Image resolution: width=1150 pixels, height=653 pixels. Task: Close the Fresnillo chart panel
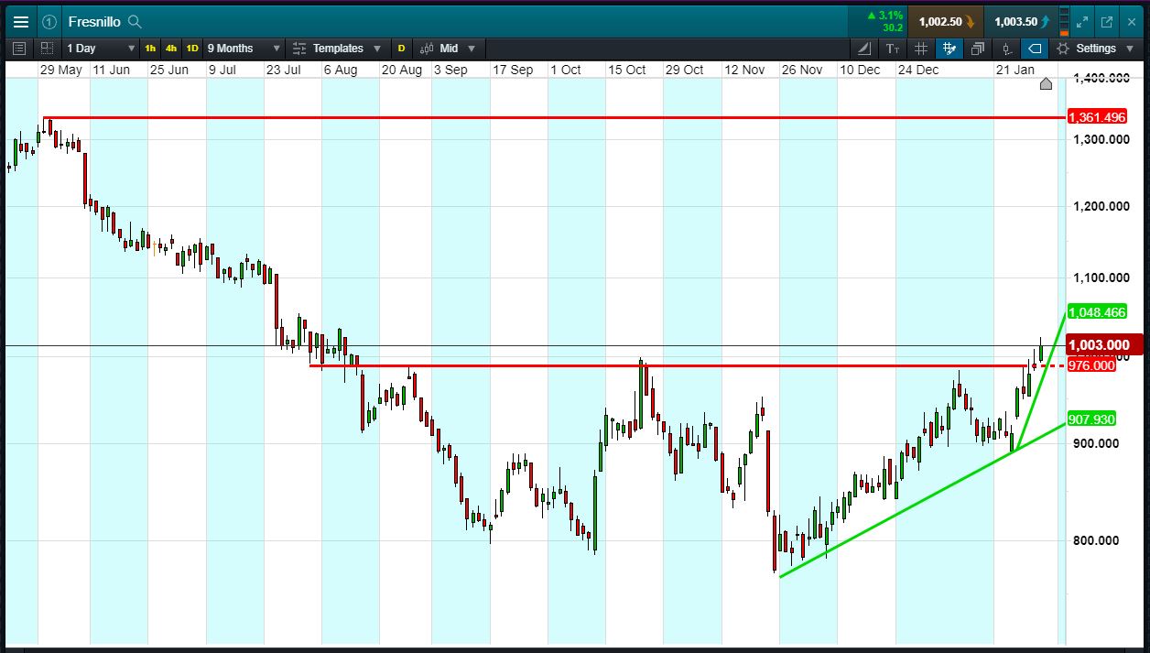coord(1131,21)
